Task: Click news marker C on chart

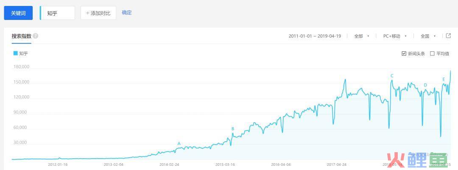Action: tap(392, 76)
